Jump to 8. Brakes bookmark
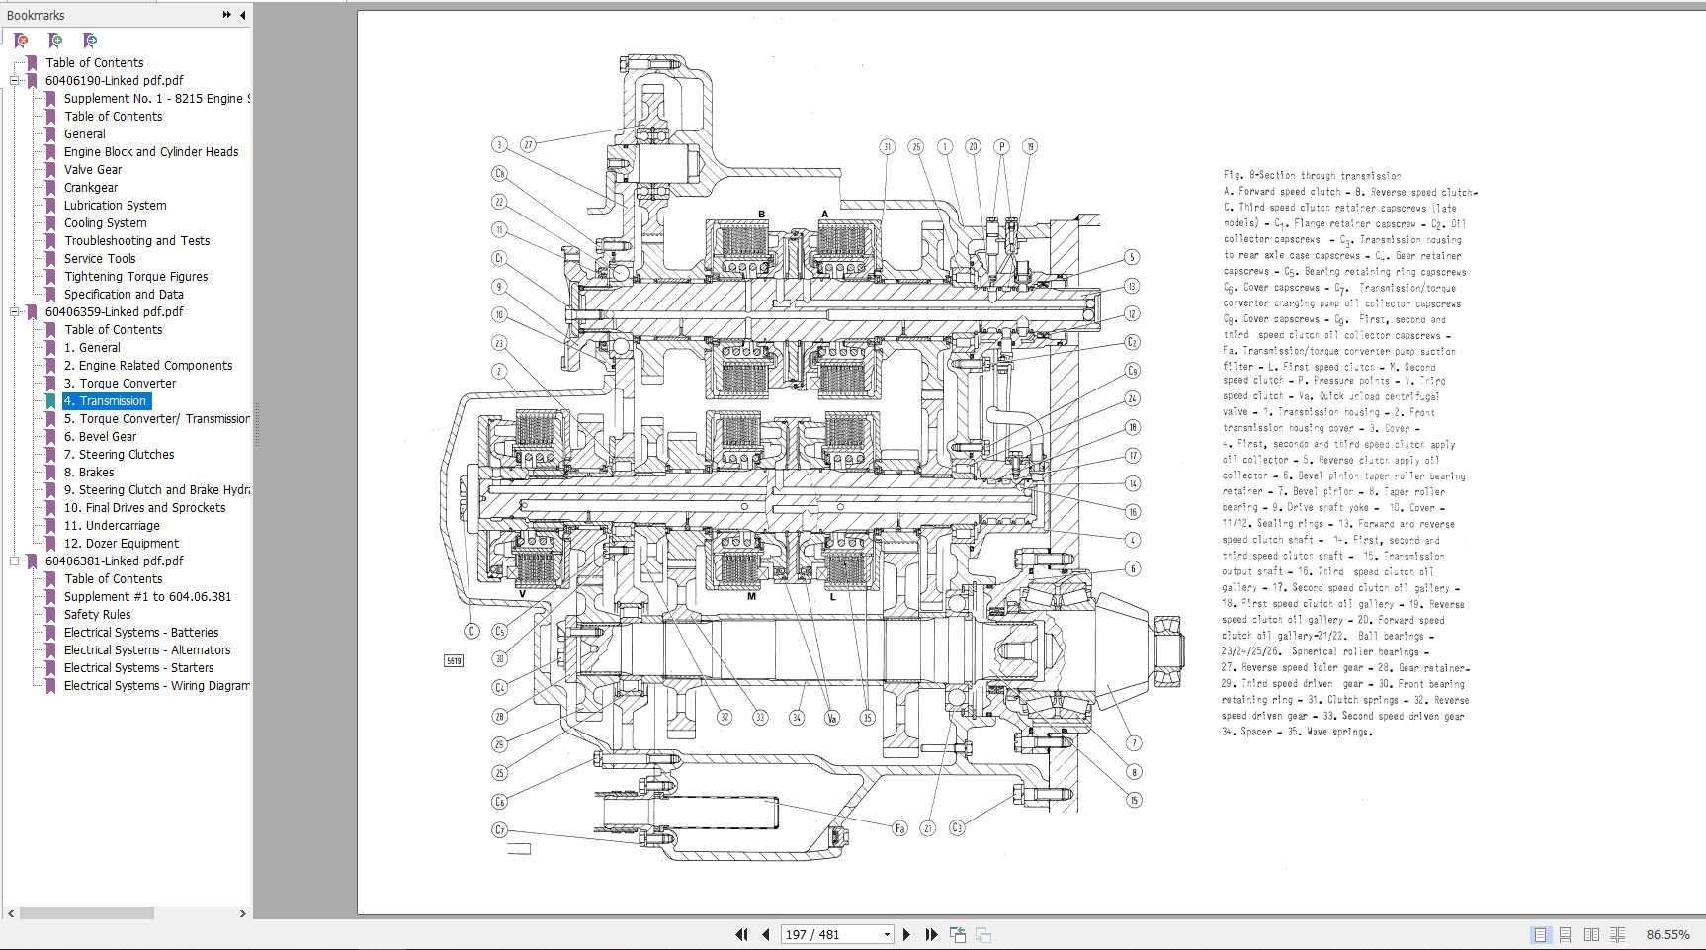1706x950 pixels. (x=89, y=472)
